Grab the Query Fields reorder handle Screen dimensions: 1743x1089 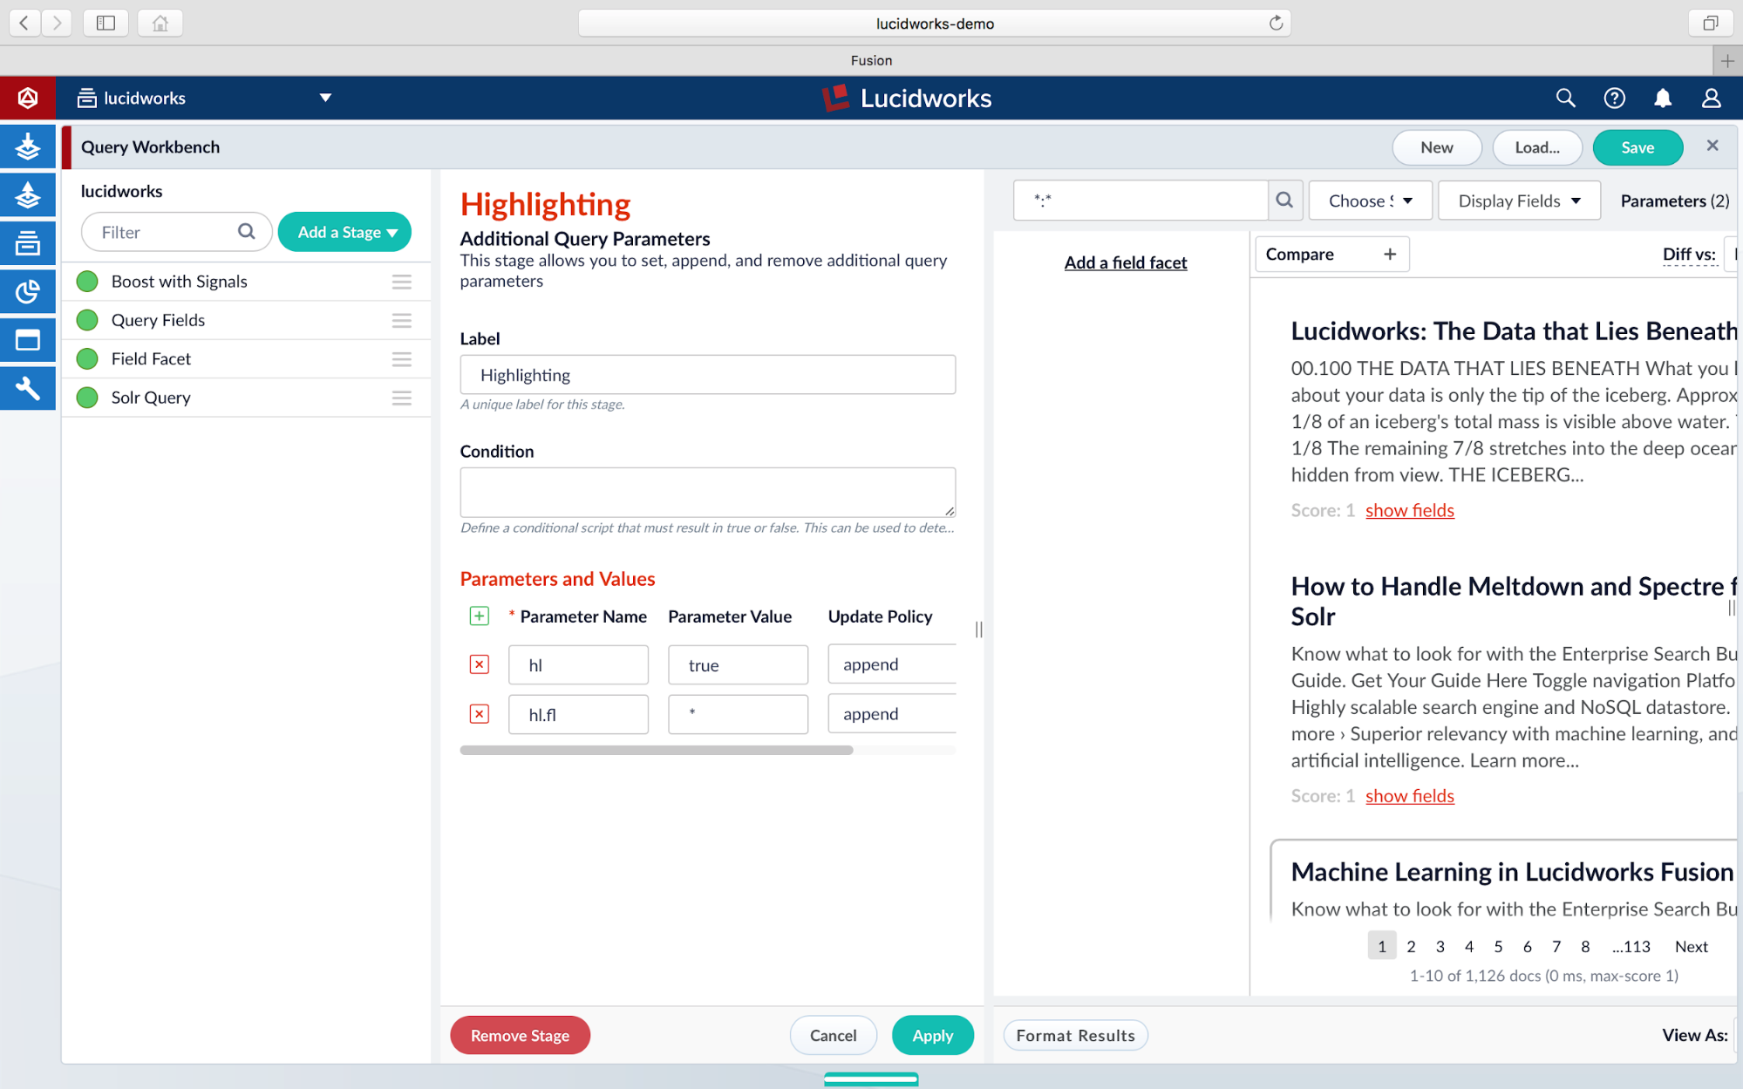[401, 320]
